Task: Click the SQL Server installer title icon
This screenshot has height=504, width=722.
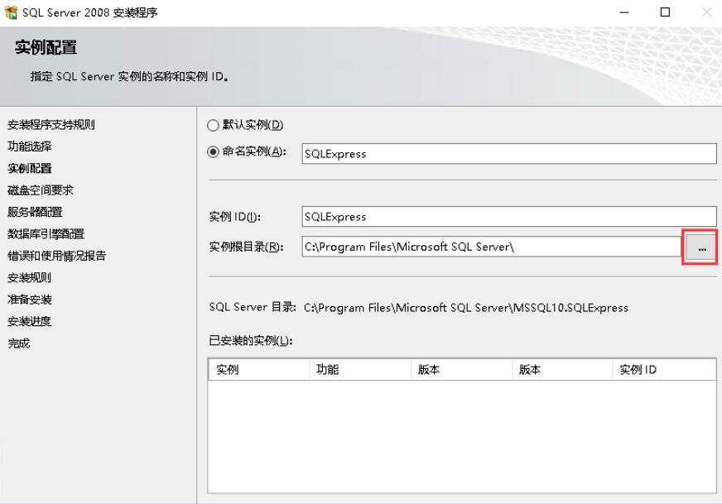Action: click(x=11, y=12)
